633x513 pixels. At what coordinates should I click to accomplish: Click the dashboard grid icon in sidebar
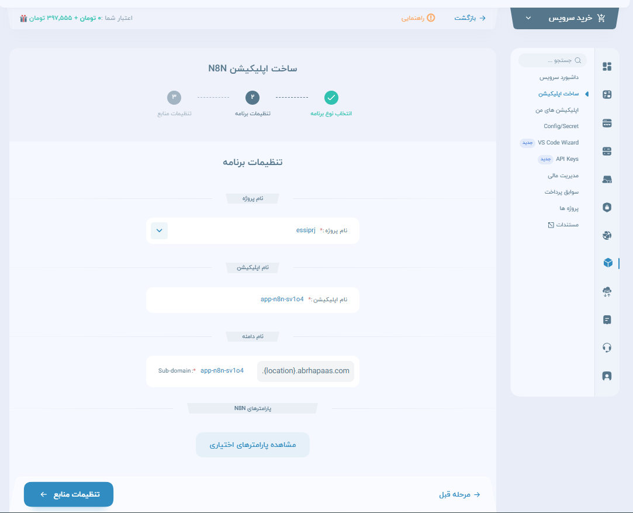(607, 67)
